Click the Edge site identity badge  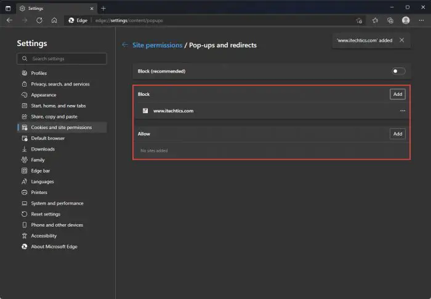point(78,20)
